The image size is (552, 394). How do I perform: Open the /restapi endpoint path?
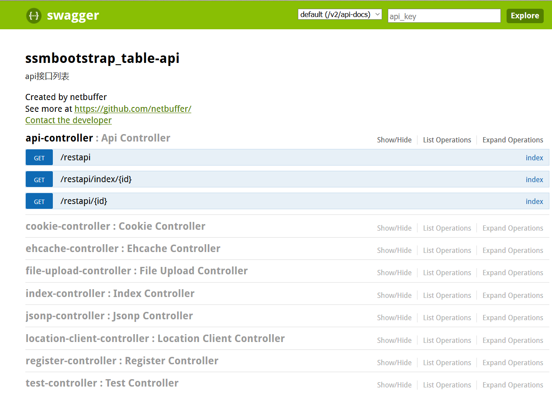(x=76, y=157)
